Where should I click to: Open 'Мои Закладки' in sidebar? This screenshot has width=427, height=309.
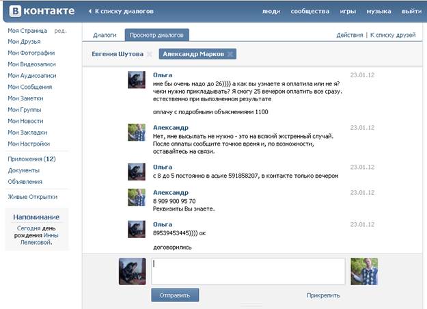click(x=27, y=133)
